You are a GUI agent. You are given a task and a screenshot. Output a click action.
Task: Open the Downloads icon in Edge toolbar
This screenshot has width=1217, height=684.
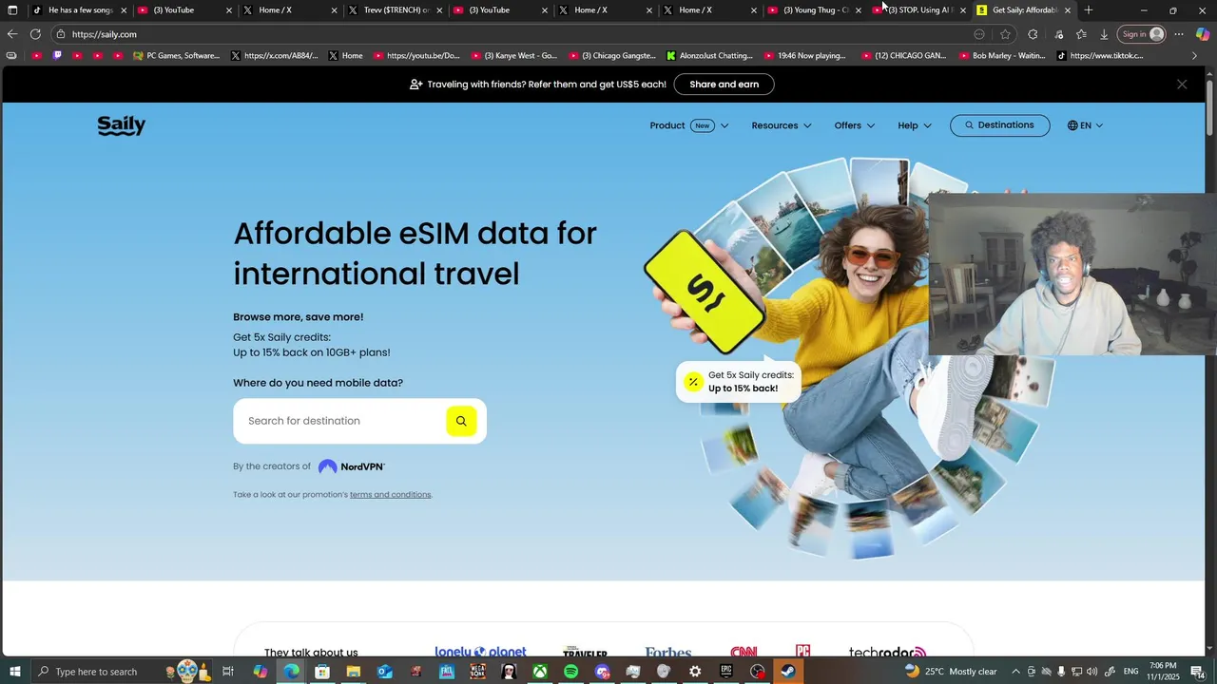tap(1104, 34)
